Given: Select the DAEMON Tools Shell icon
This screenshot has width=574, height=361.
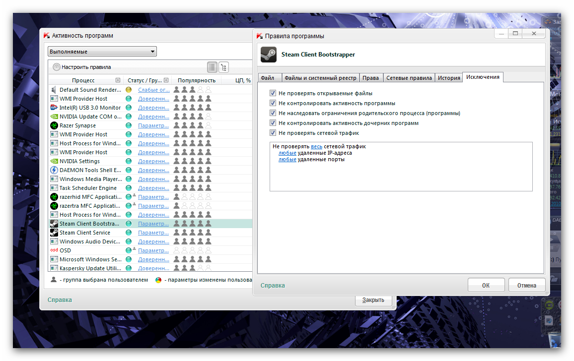Looking at the screenshot, I should [54, 170].
